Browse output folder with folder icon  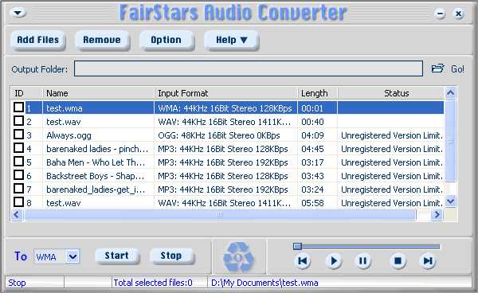click(437, 68)
